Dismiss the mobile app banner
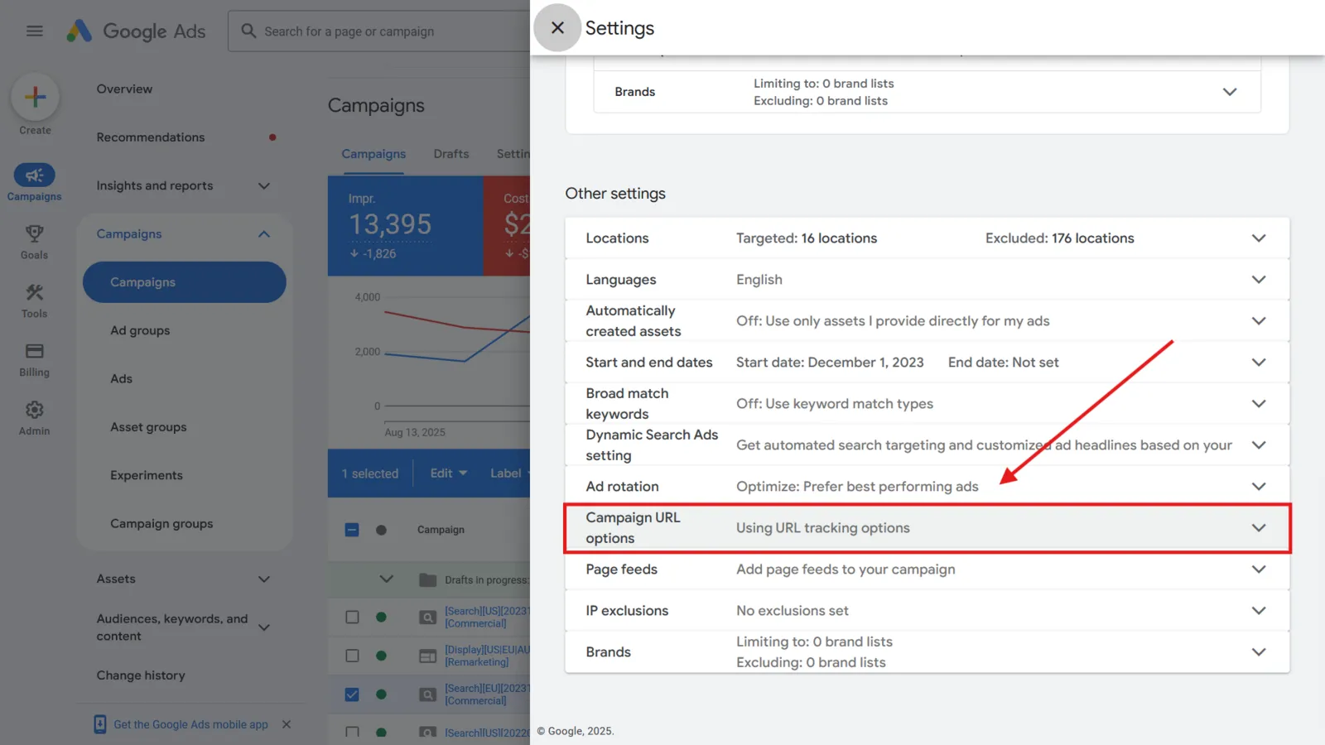This screenshot has height=745, width=1325. [287, 724]
